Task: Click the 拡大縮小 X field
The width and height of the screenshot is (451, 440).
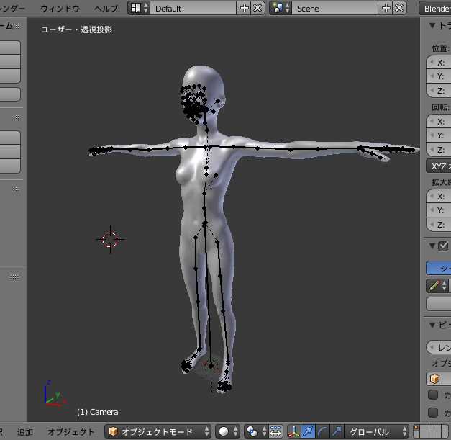Action: [439, 197]
